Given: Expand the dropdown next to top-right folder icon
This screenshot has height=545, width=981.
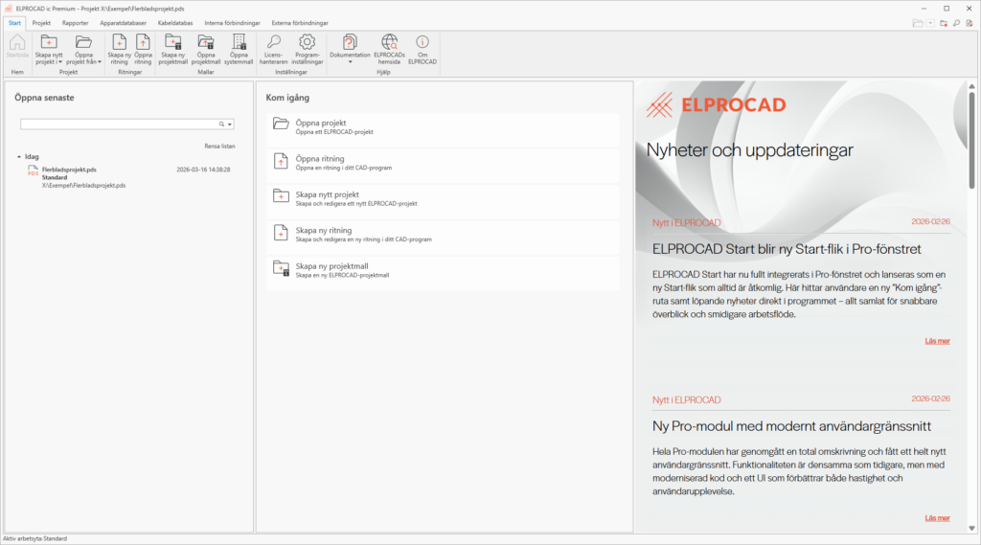Looking at the screenshot, I should point(930,23).
